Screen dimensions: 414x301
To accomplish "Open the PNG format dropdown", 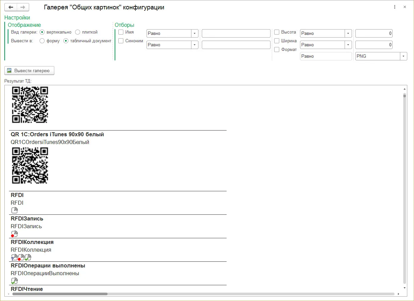I will pos(404,56).
